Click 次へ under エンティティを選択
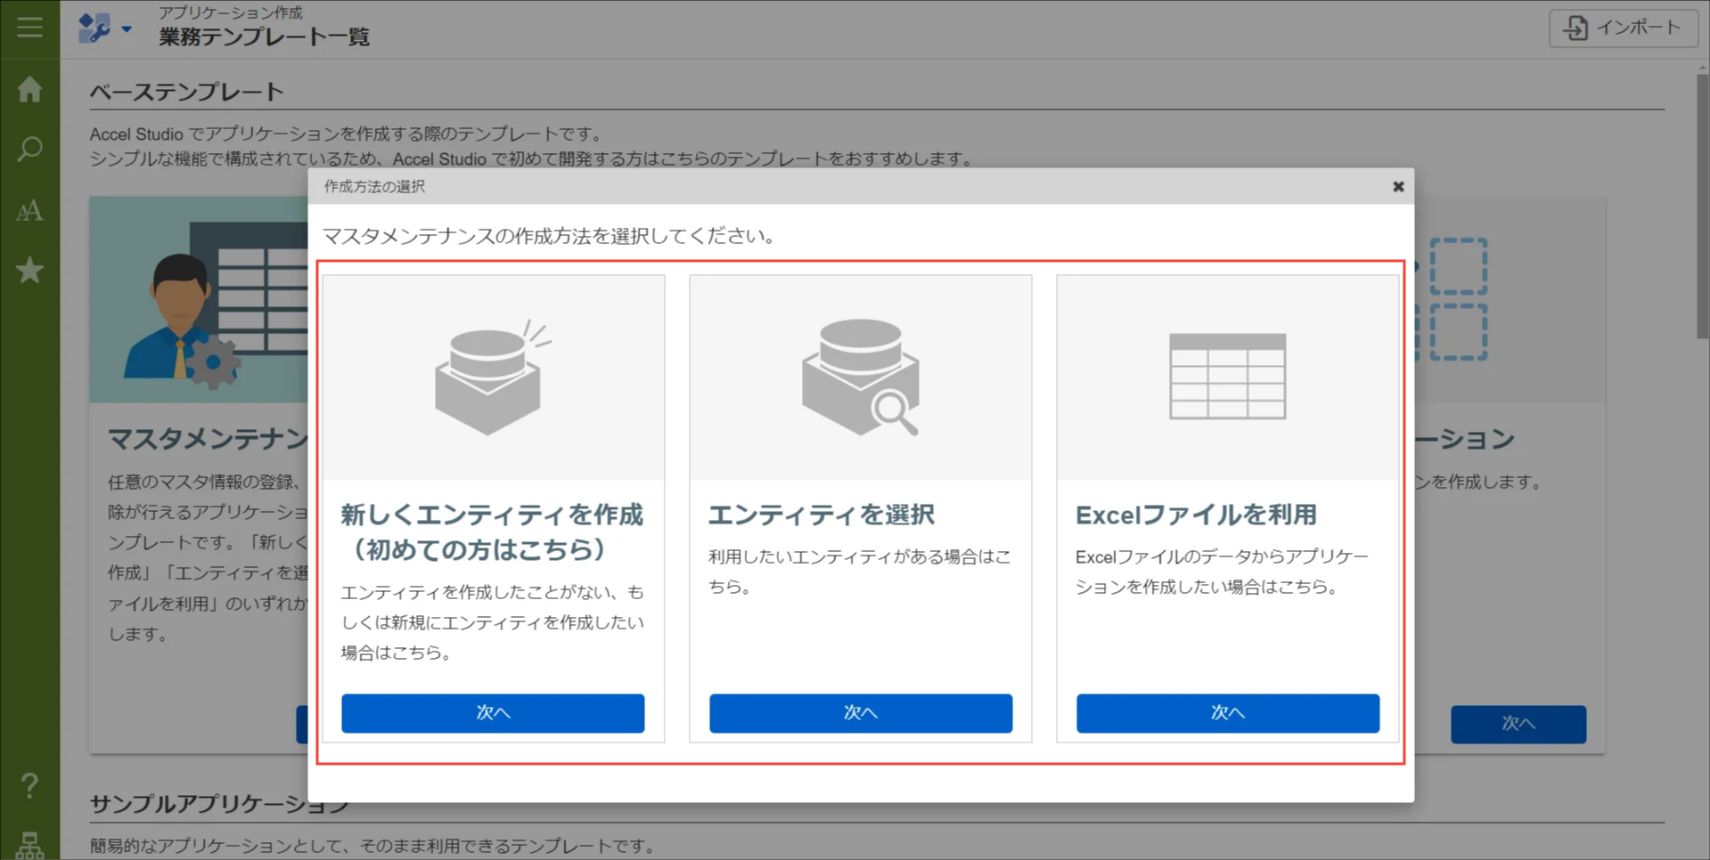This screenshot has height=860, width=1710. click(860, 713)
